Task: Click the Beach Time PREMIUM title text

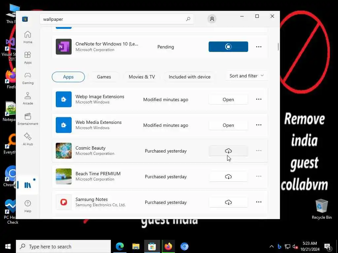Action: point(98,174)
